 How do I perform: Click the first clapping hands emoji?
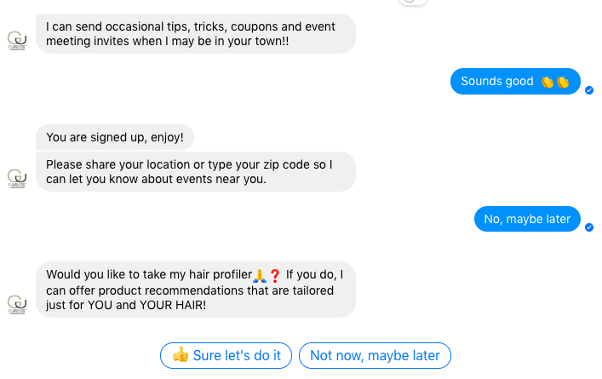point(548,82)
